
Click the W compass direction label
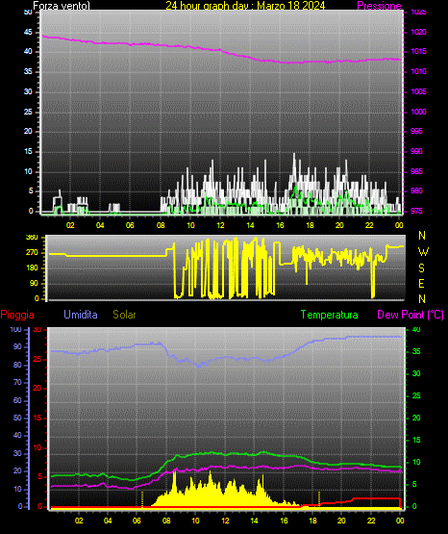coord(423,252)
